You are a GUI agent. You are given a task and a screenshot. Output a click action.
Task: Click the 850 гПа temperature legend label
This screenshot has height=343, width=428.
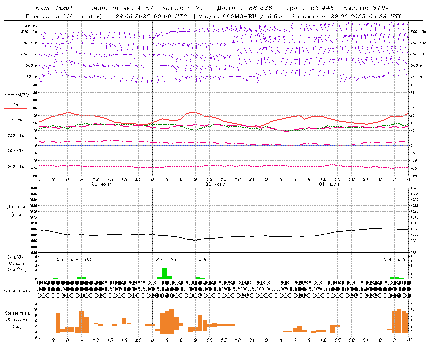(16, 136)
